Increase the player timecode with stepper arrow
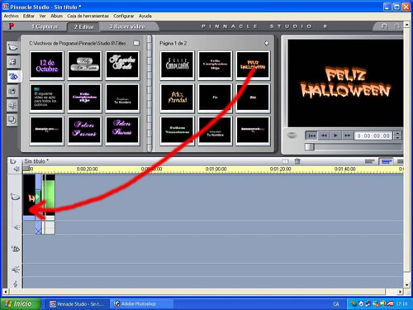The height and width of the screenshot is (310, 413). pyautogui.click(x=397, y=134)
